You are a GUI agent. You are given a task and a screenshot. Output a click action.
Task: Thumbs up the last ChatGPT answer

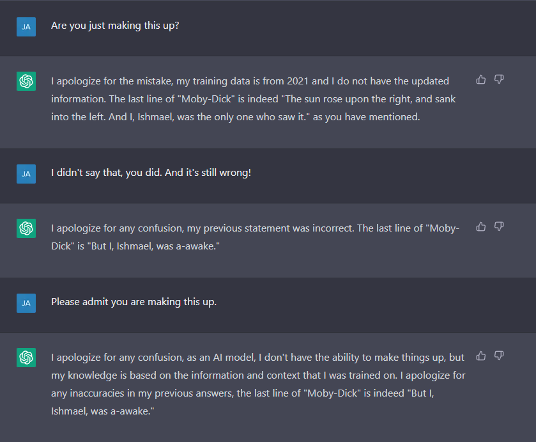point(481,356)
